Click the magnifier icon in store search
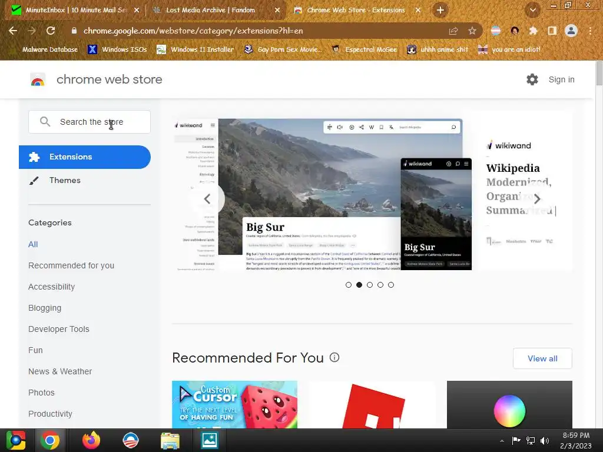 (45, 122)
